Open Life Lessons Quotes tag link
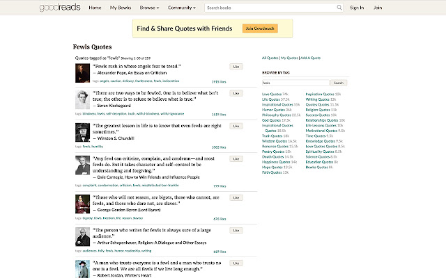 321,125
